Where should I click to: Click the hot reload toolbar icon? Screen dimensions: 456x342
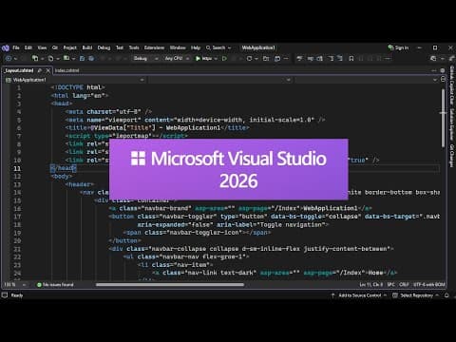249,59
